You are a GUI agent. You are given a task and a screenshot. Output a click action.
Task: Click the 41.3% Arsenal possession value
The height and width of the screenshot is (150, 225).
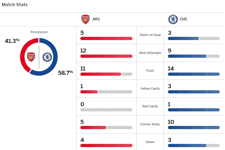click(12, 41)
